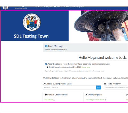
Task: Click the star icon by Popular Online Actions
Action: tap(46, 95)
